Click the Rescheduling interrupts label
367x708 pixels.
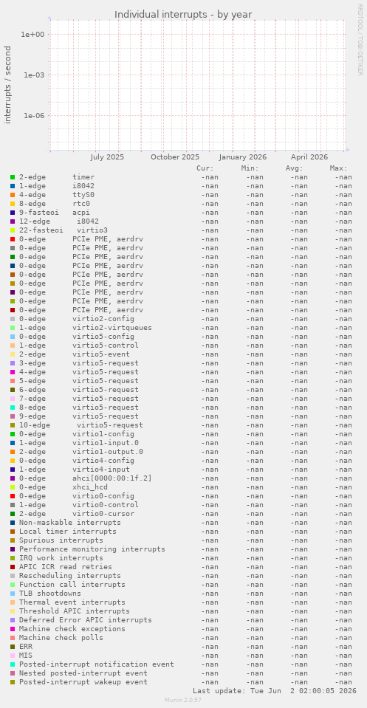pos(70,576)
